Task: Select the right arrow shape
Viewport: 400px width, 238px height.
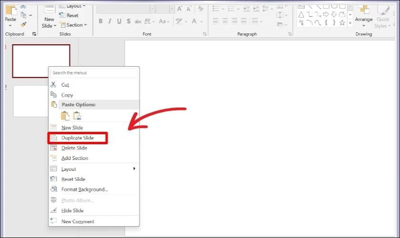Action: click(x=326, y=14)
